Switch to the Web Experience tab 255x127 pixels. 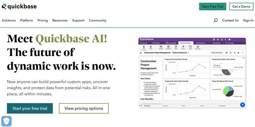201,43
